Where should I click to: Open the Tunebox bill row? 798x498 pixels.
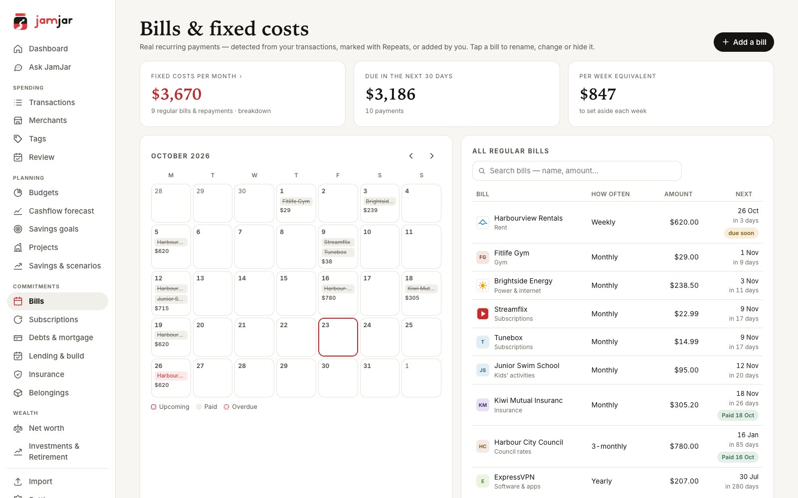(617, 342)
